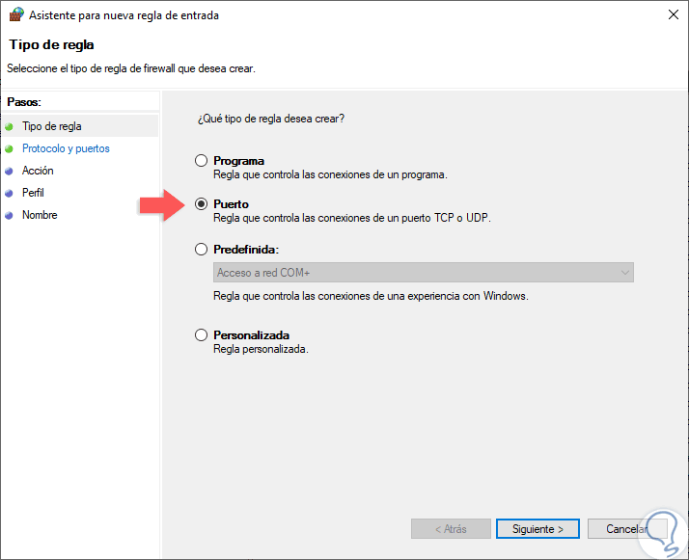Select Tipo de regla step in sidebar
Image resolution: width=689 pixels, height=560 pixels.
tap(51, 126)
